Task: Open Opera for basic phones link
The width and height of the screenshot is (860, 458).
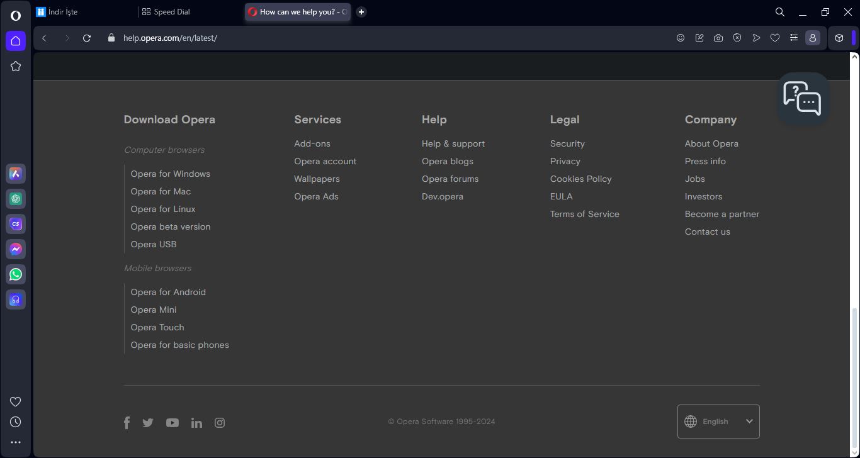Action: coord(180,345)
